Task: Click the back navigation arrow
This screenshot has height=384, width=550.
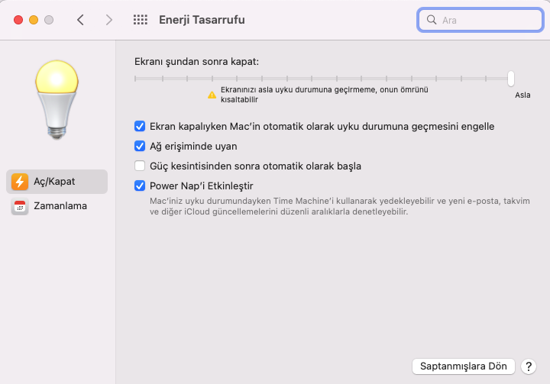Action: [x=80, y=20]
